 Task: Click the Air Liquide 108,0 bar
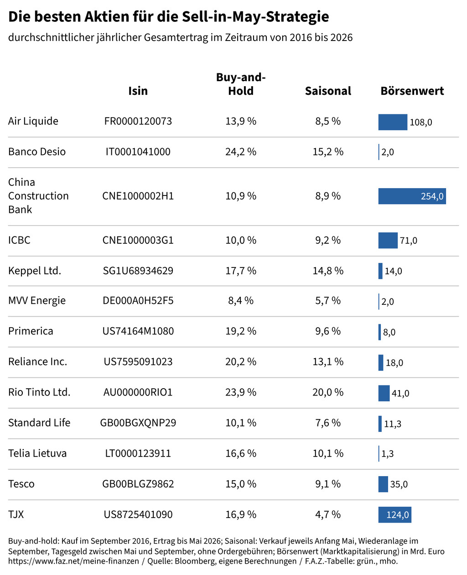pos(393,122)
